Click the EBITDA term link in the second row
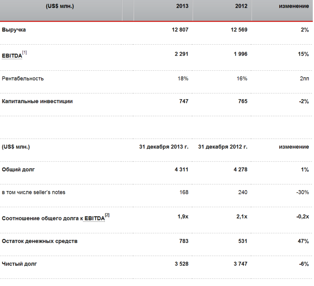Viewport: 314px width, 286px height. pos(12,55)
